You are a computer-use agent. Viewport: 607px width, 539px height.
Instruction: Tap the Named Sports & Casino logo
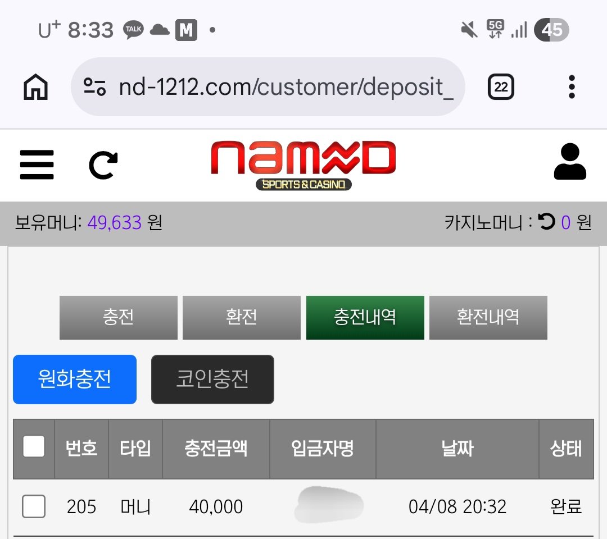coord(303,165)
